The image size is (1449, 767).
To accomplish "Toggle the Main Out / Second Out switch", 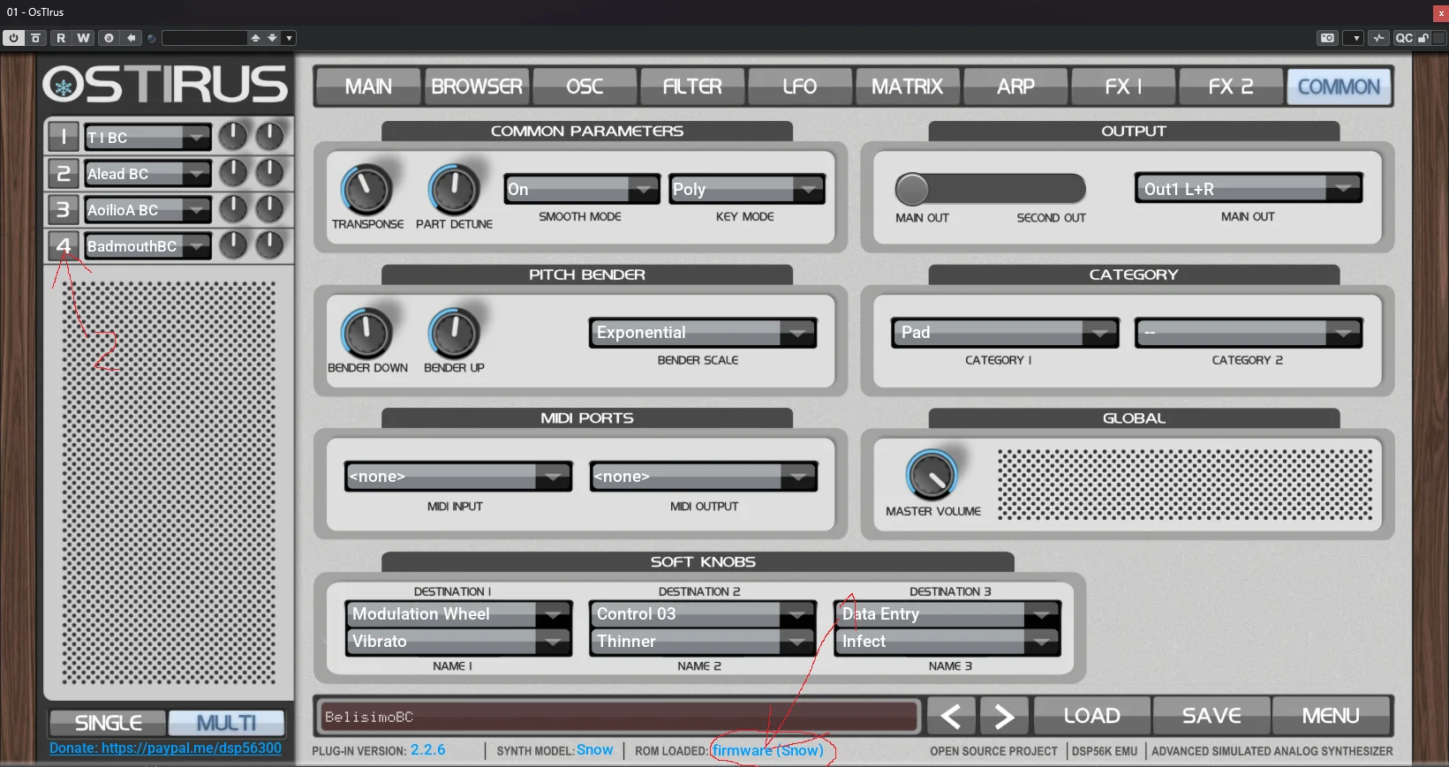I will [990, 189].
